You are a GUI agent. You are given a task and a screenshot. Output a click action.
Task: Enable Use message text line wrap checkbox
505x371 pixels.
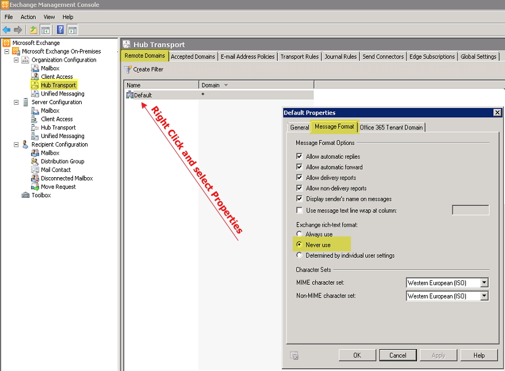(300, 211)
